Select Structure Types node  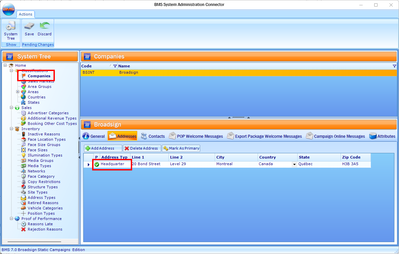coord(43,187)
